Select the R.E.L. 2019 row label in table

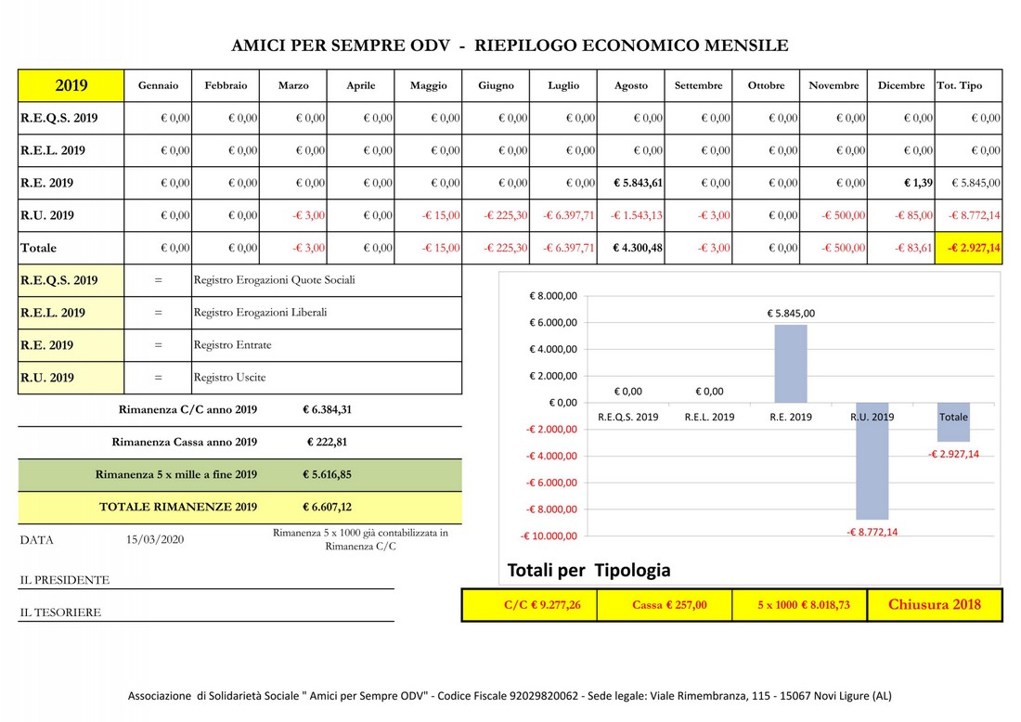pyautogui.click(x=71, y=150)
